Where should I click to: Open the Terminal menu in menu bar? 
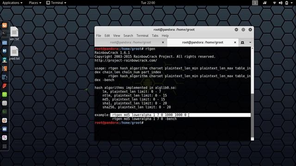point(142,36)
